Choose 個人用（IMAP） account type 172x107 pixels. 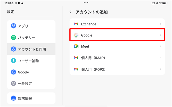coord(117,58)
